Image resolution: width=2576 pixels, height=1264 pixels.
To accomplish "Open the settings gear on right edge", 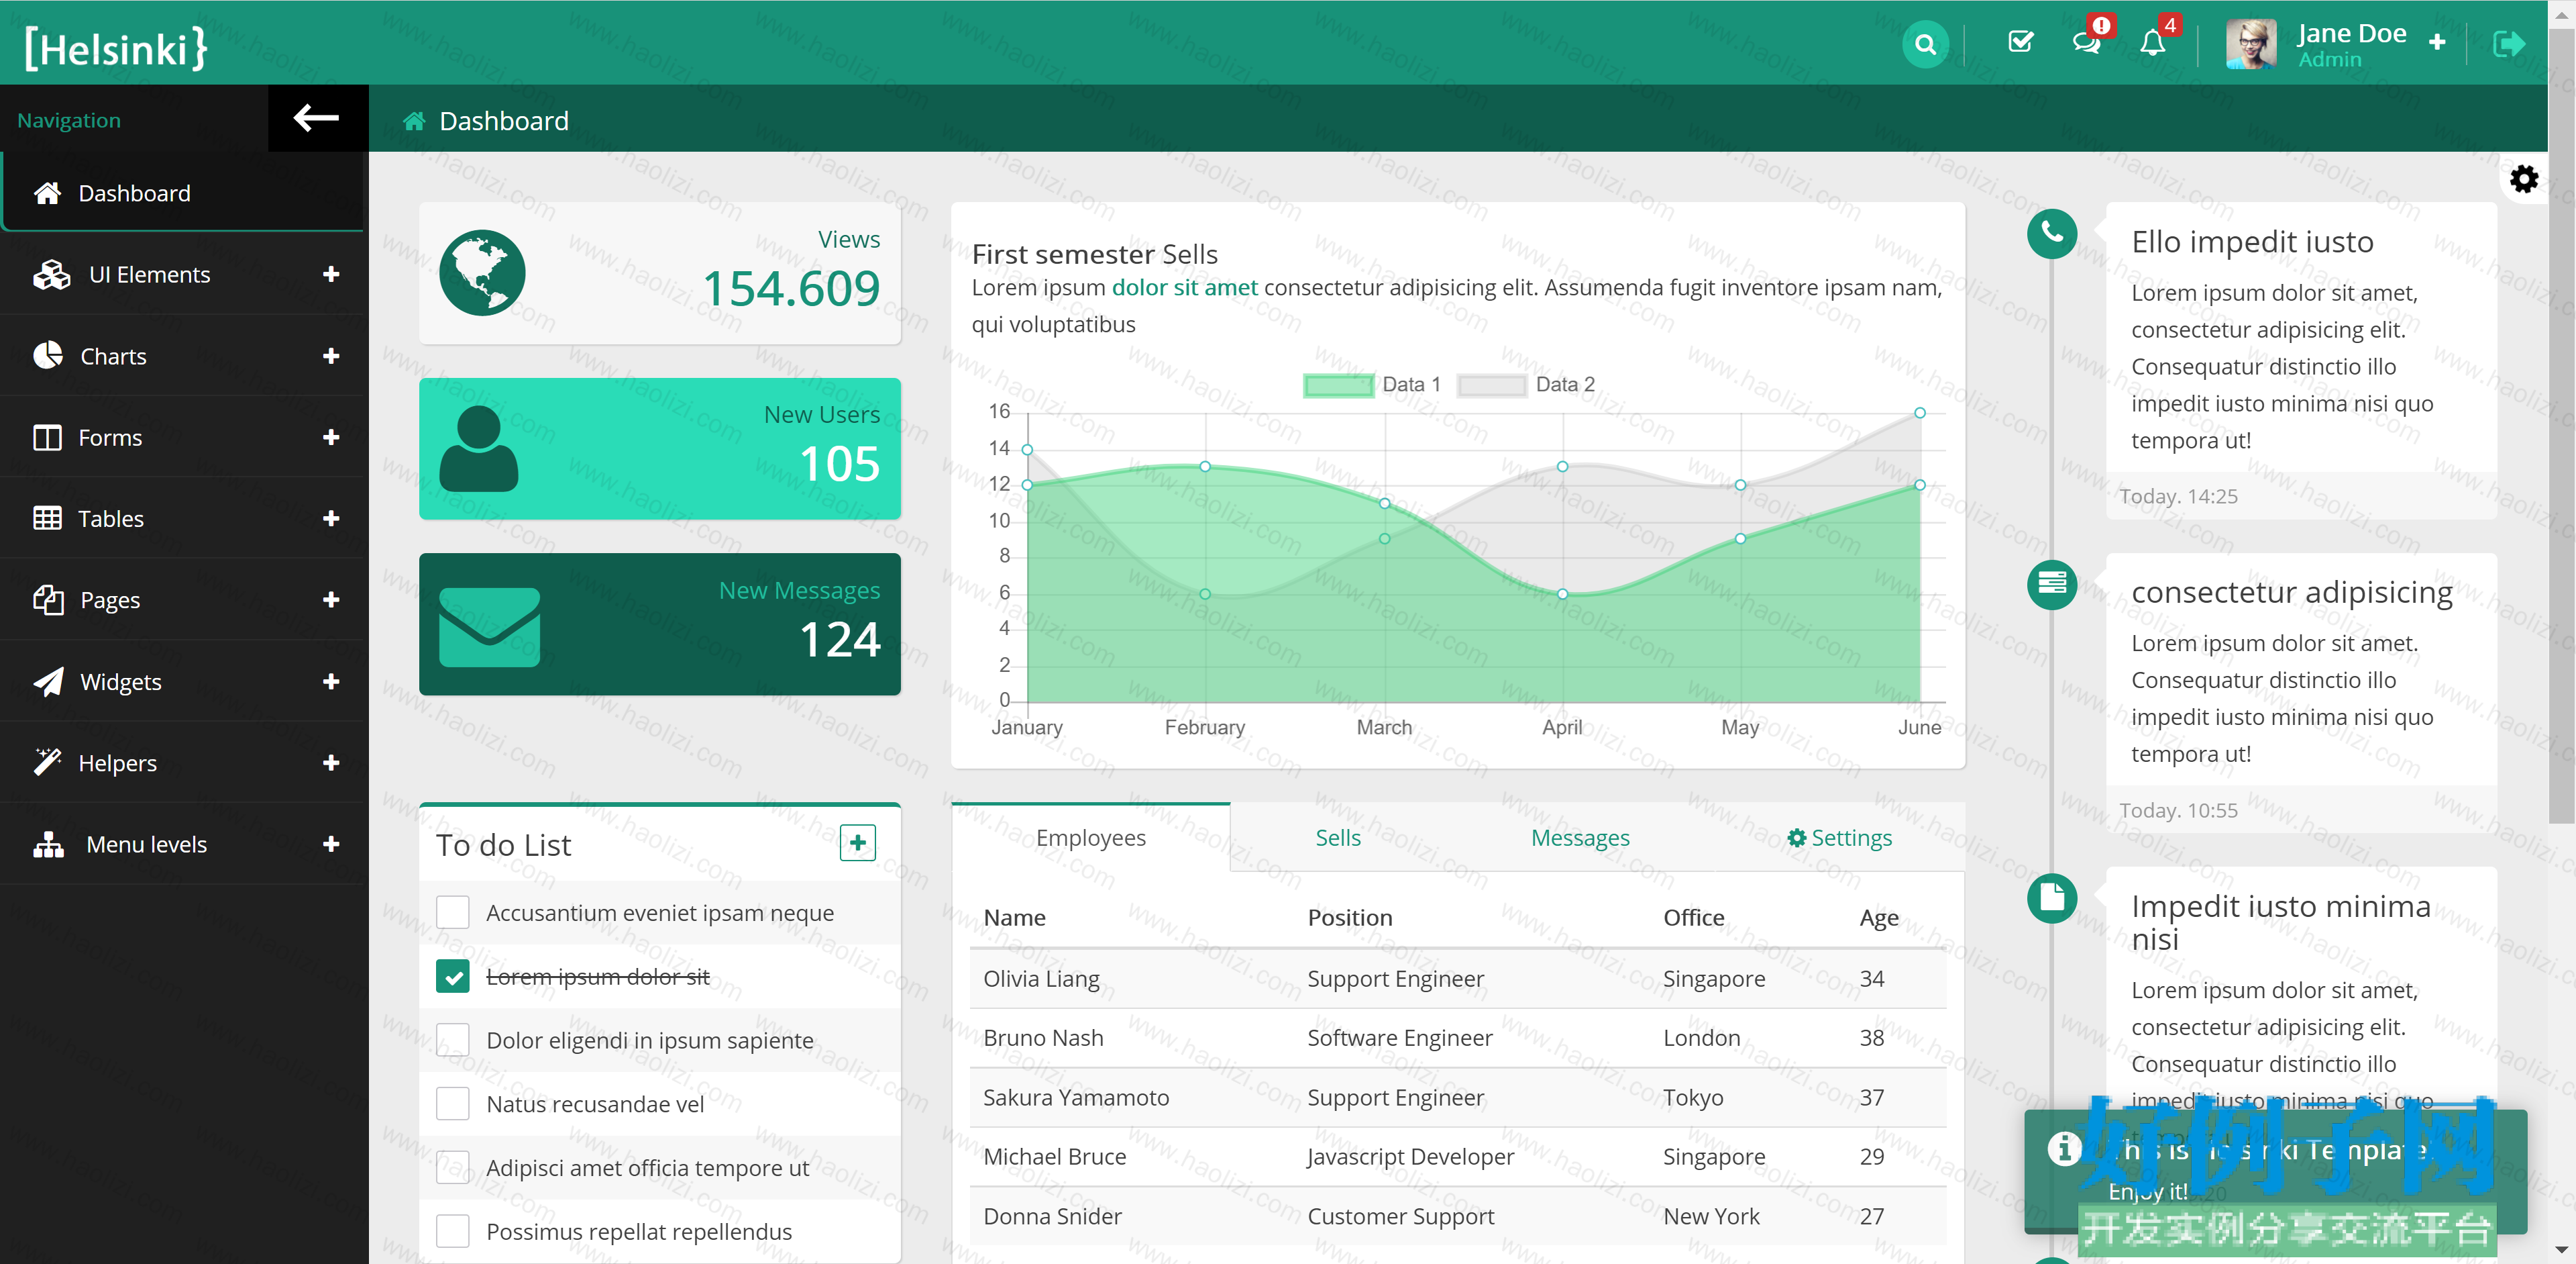I will (2524, 179).
